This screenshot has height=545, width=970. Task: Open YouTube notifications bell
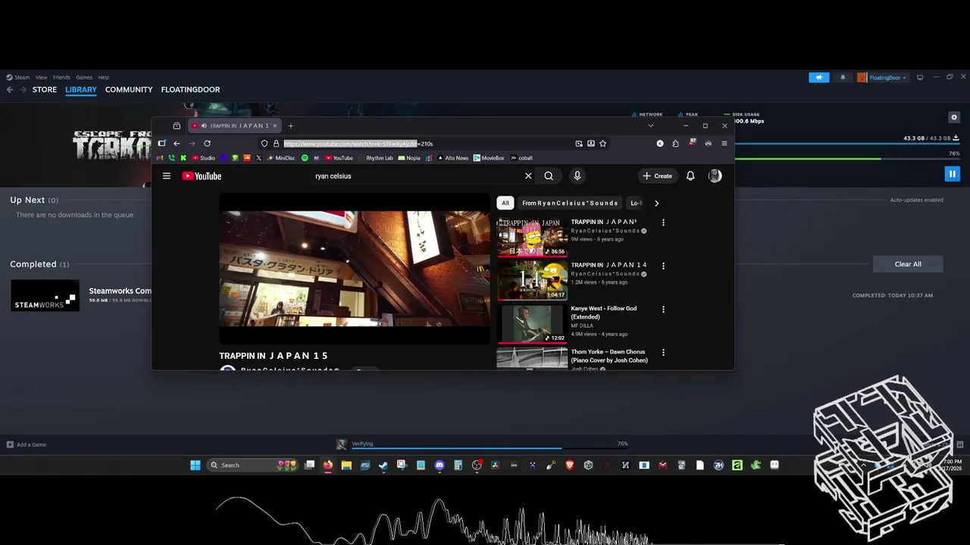690,176
